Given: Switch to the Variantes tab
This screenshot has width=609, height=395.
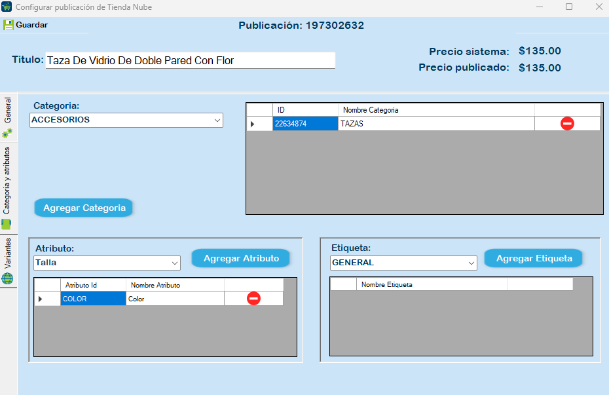Looking at the screenshot, I should pyautogui.click(x=8, y=254).
